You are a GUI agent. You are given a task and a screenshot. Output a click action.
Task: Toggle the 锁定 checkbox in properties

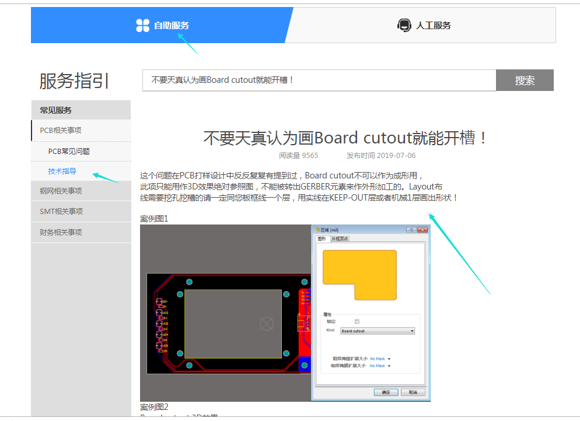click(357, 321)
